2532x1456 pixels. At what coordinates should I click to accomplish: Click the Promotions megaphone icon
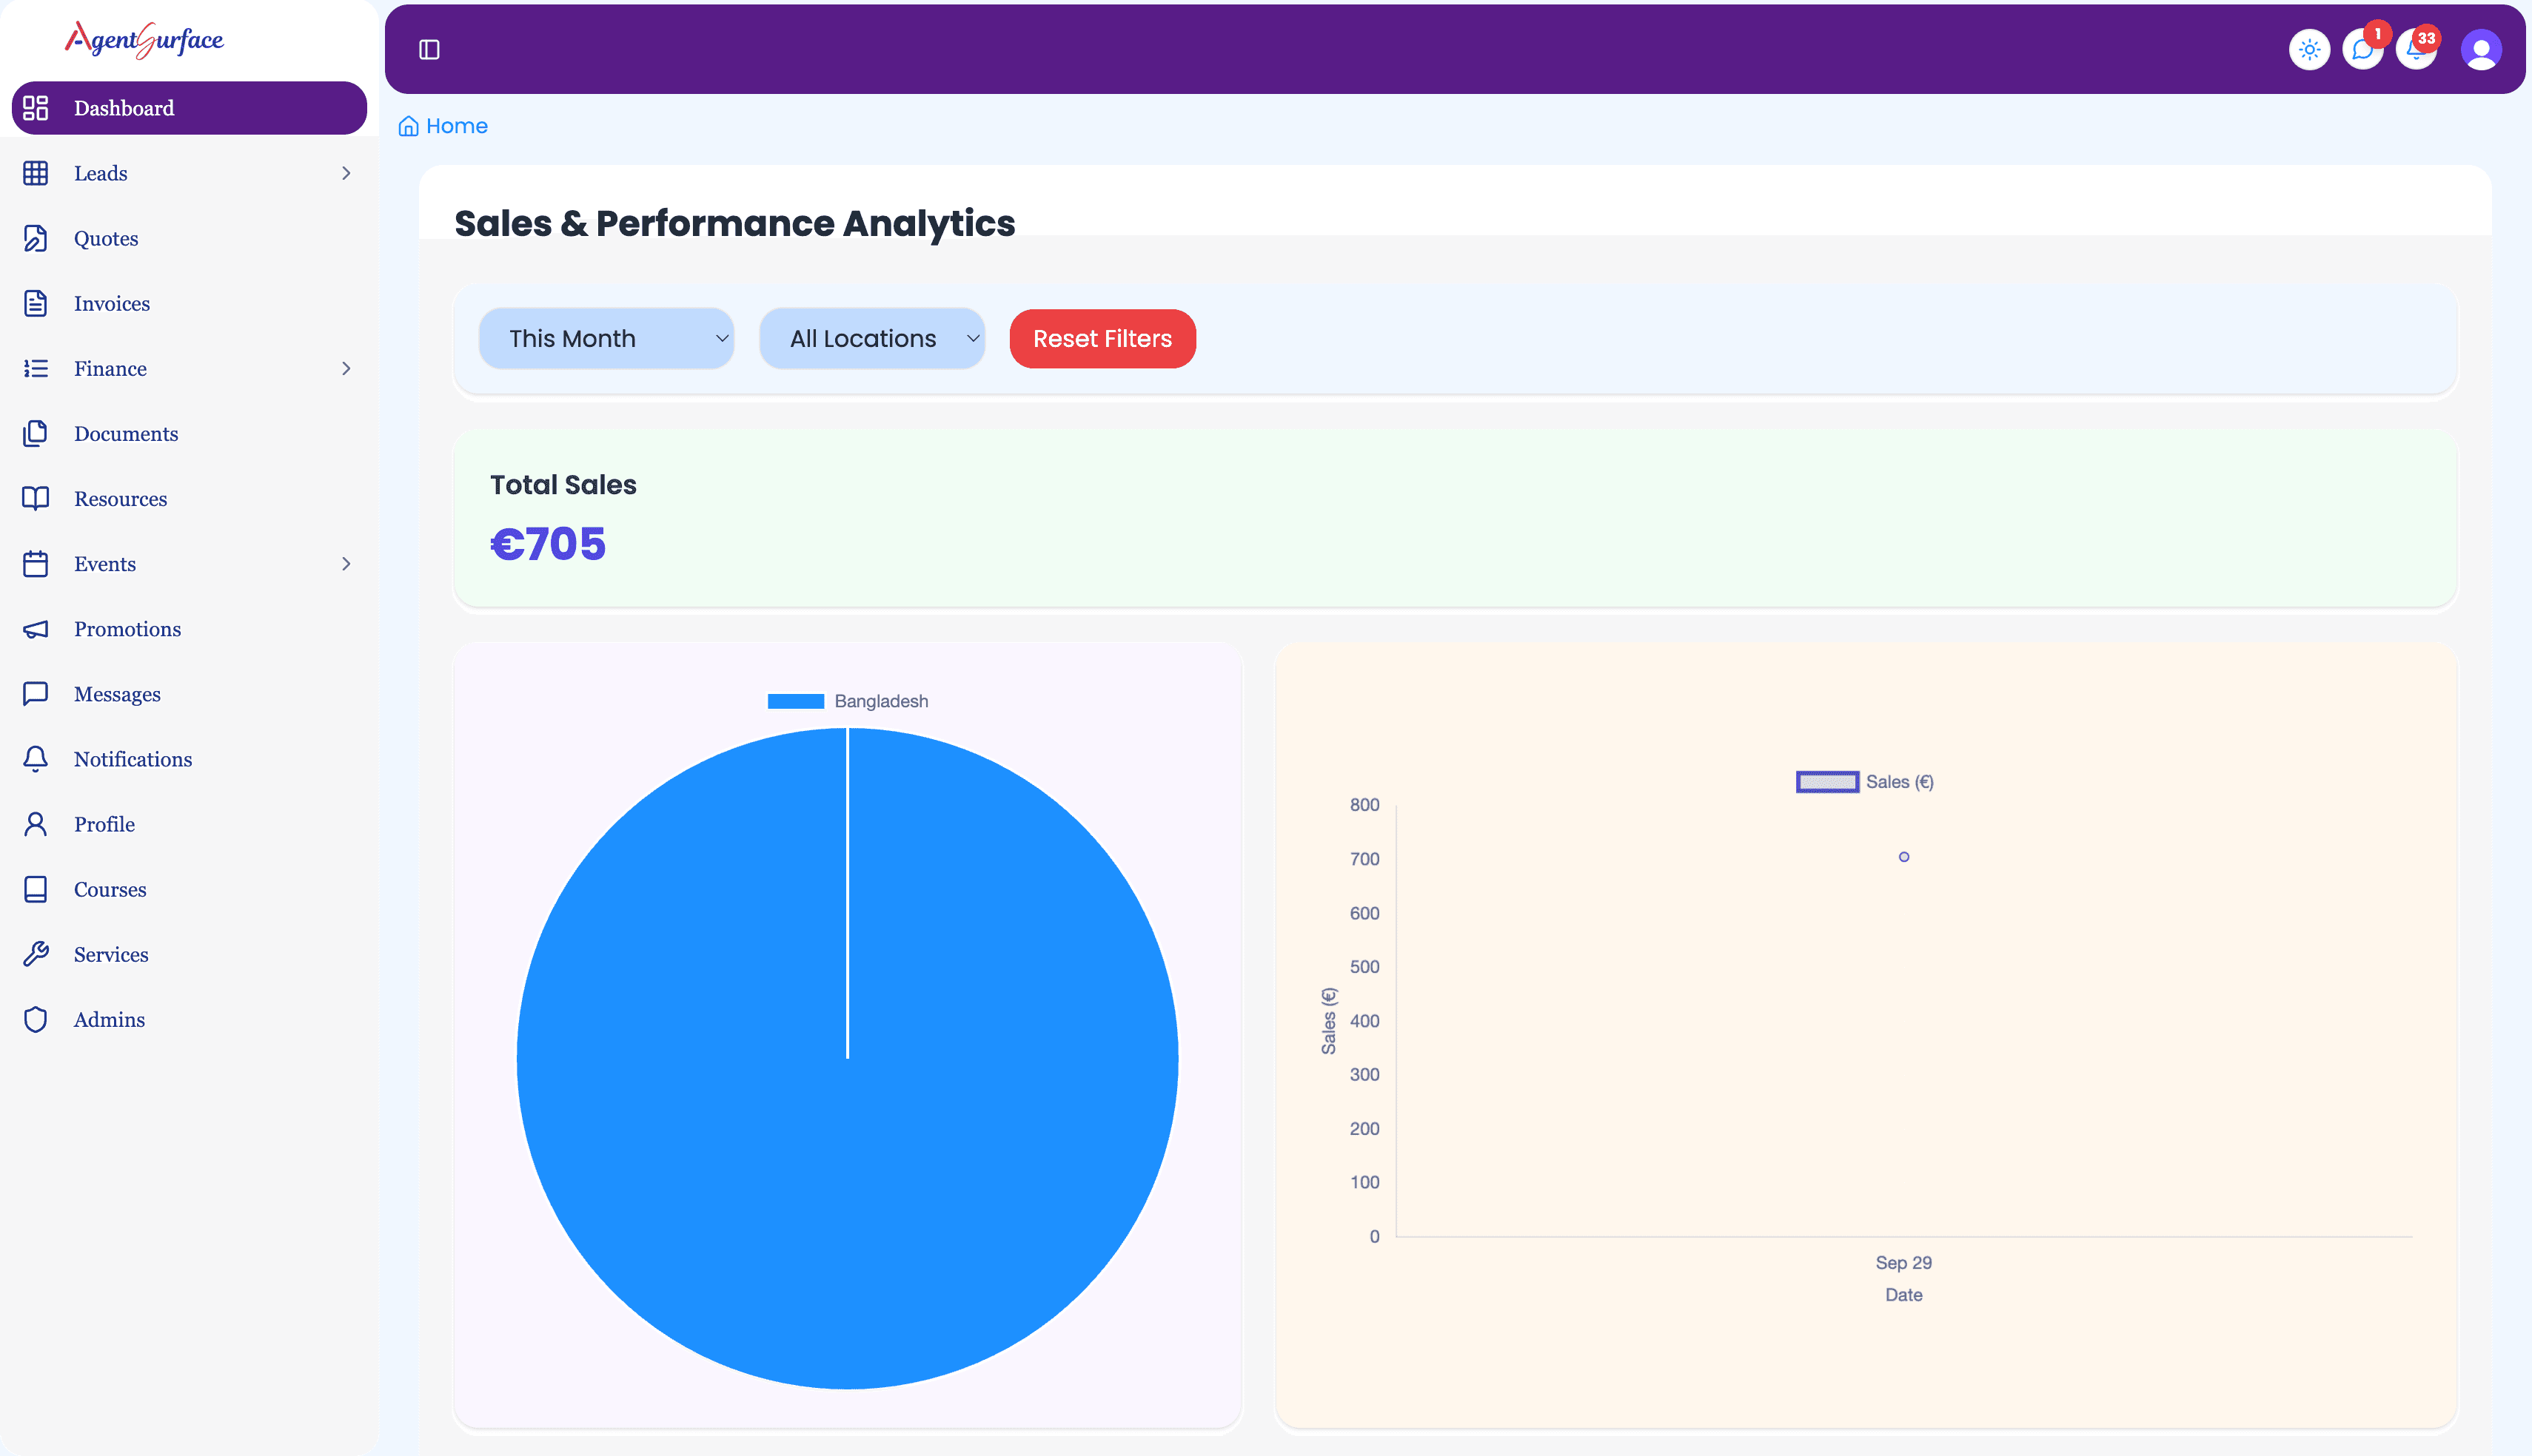coord(36,629)
